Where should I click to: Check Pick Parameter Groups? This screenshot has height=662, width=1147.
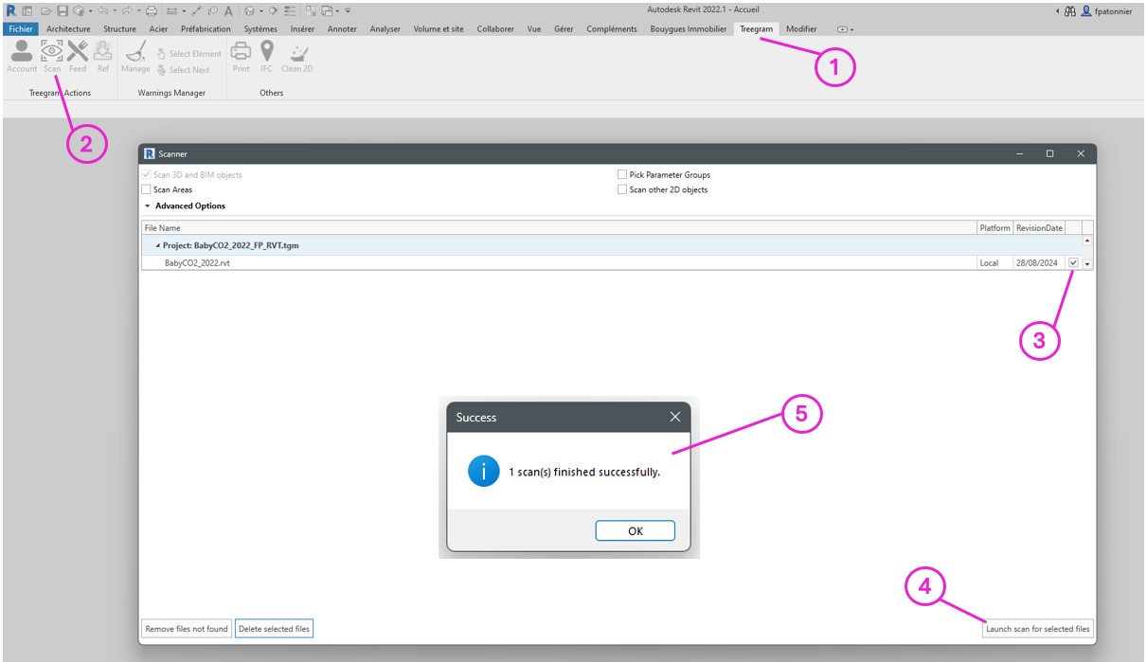pos(621,174)
